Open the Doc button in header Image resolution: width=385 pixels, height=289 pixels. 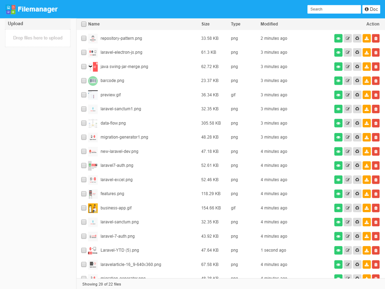[371, 9]
